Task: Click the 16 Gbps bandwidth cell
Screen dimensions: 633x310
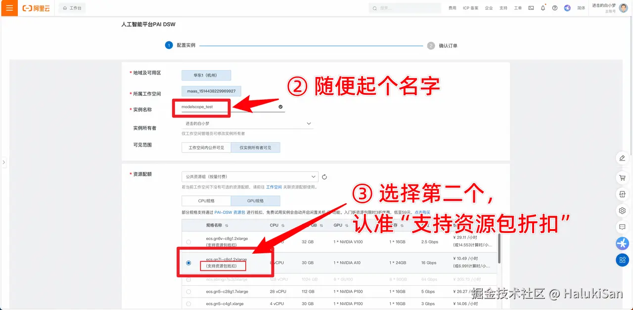Action: click(430, 263)
